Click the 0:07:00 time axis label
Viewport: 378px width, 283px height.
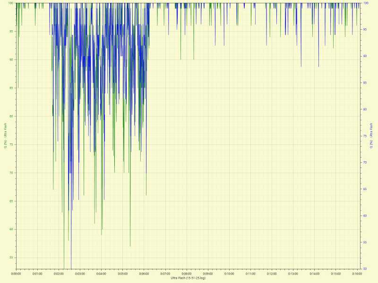coord(165,274)
